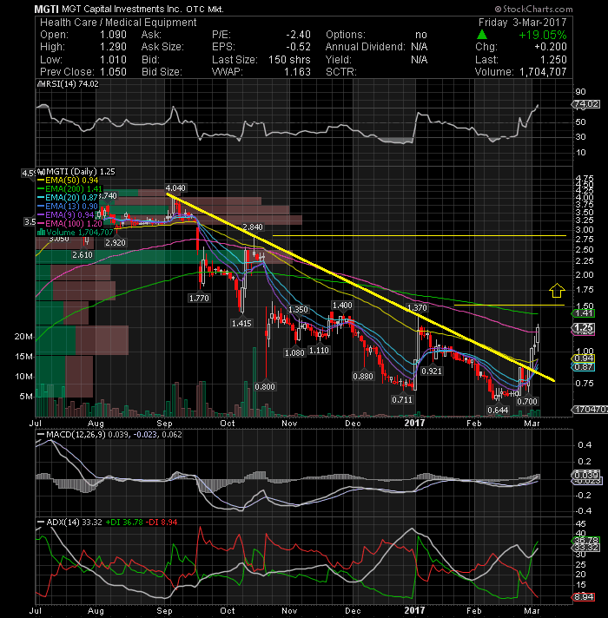This screenshot has height=618, width=608.
Task: Click the 1.350 high price label
Action: pos(298,309)
